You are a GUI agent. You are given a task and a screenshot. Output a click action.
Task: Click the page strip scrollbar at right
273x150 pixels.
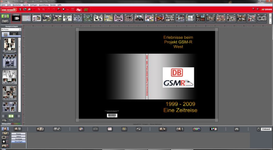coord(270,18)
